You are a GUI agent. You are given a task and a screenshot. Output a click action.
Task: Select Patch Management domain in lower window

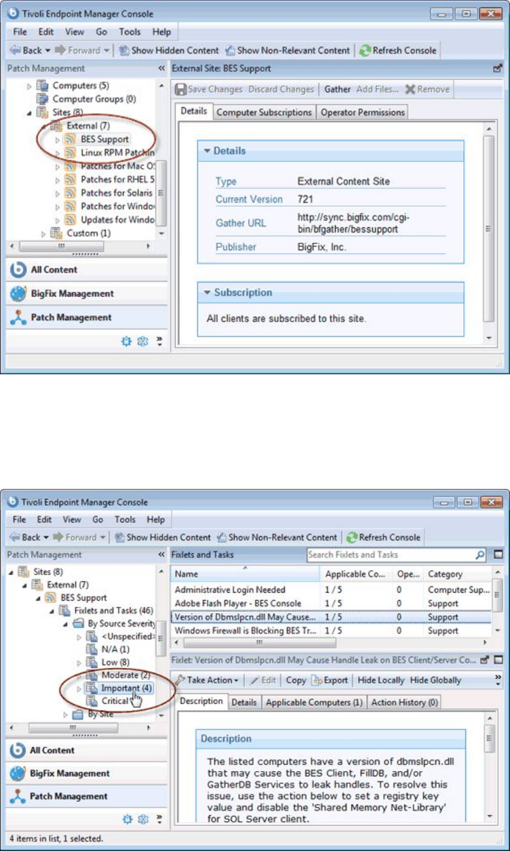87,796
